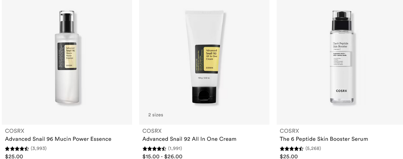This screenshot has height=159, width=403.
Task: Open the 1,991 reviews count
Action: (175, 148)
